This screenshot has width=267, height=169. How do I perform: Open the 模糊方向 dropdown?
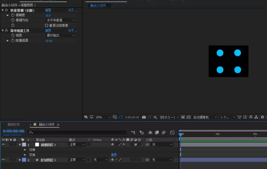(x=60, y=20)
